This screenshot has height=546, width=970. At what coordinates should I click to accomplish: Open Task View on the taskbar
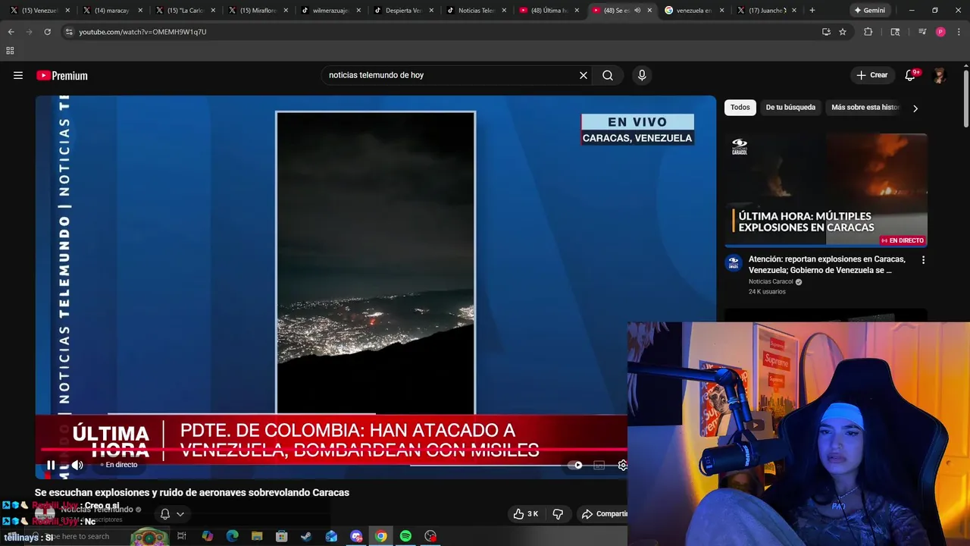pos(182,536)
